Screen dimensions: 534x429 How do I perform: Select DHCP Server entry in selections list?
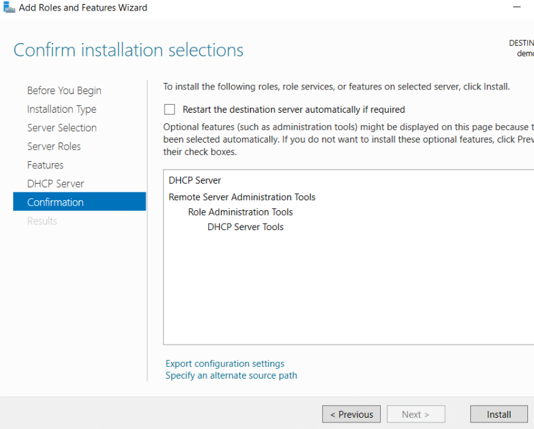click(x=194, y=180)
